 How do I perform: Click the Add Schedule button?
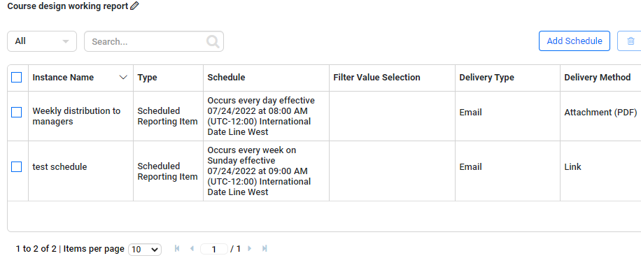pos(575,41)
